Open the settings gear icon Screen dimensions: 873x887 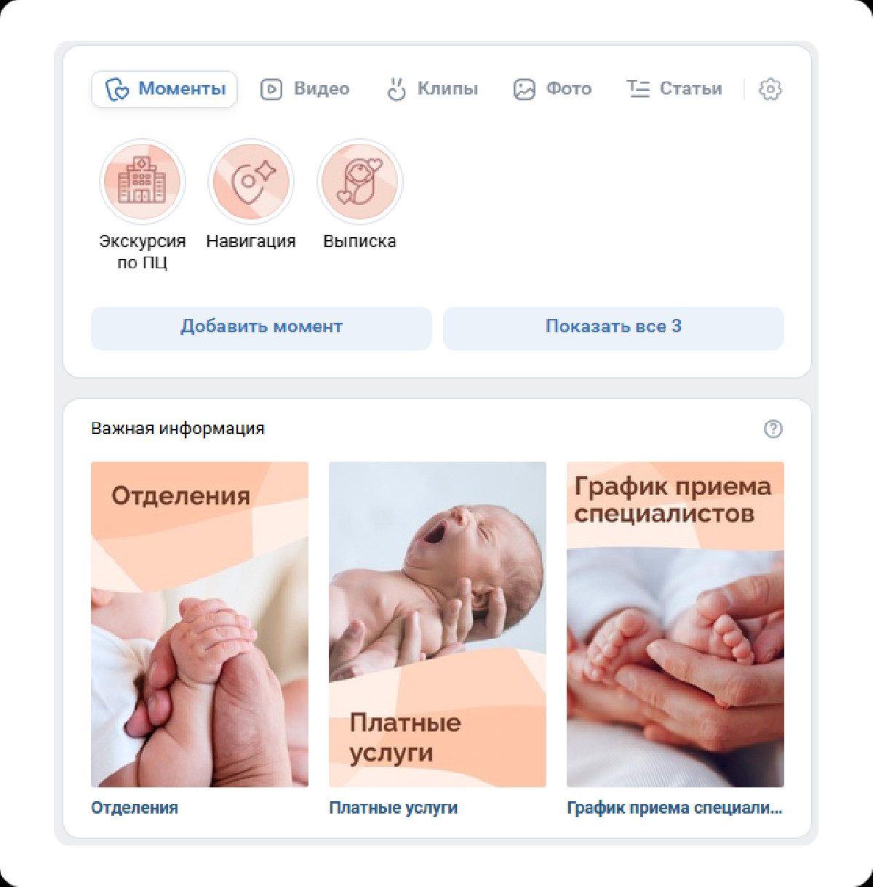(770, 89)
